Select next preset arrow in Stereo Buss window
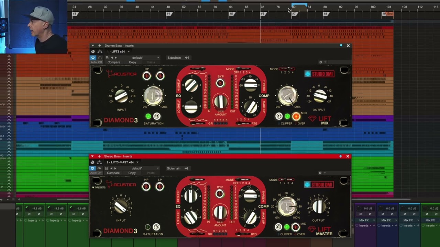 click(x=115, y=168)
